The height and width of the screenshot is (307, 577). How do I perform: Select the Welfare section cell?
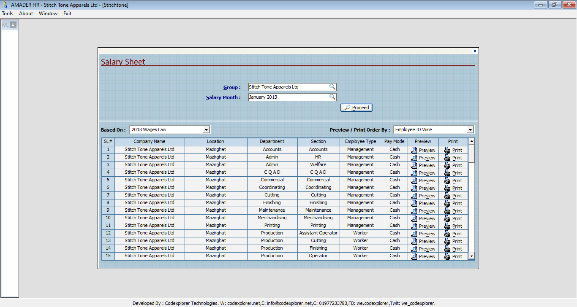pyautogui.click(x=318, y=165)
